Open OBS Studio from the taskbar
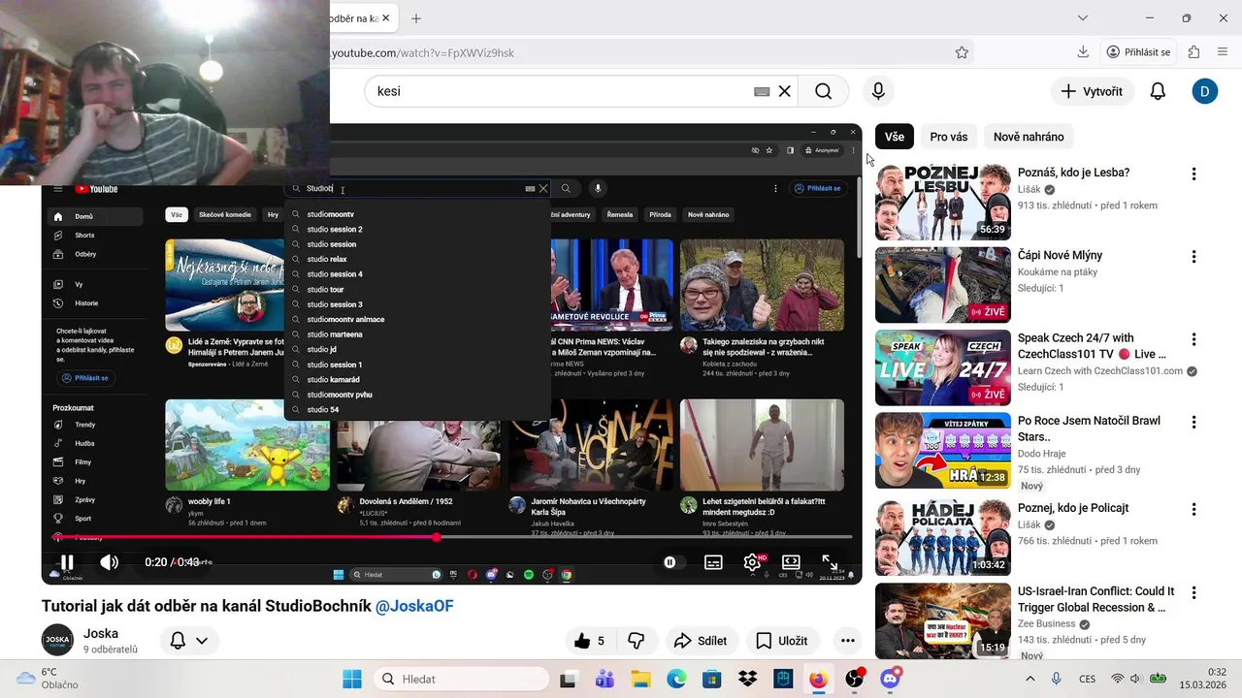The width and height of the screenshot is (1242, 698). (x=854, y=679)
